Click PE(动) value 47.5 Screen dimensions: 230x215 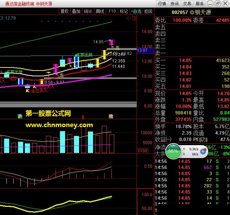tap(225, 139)
